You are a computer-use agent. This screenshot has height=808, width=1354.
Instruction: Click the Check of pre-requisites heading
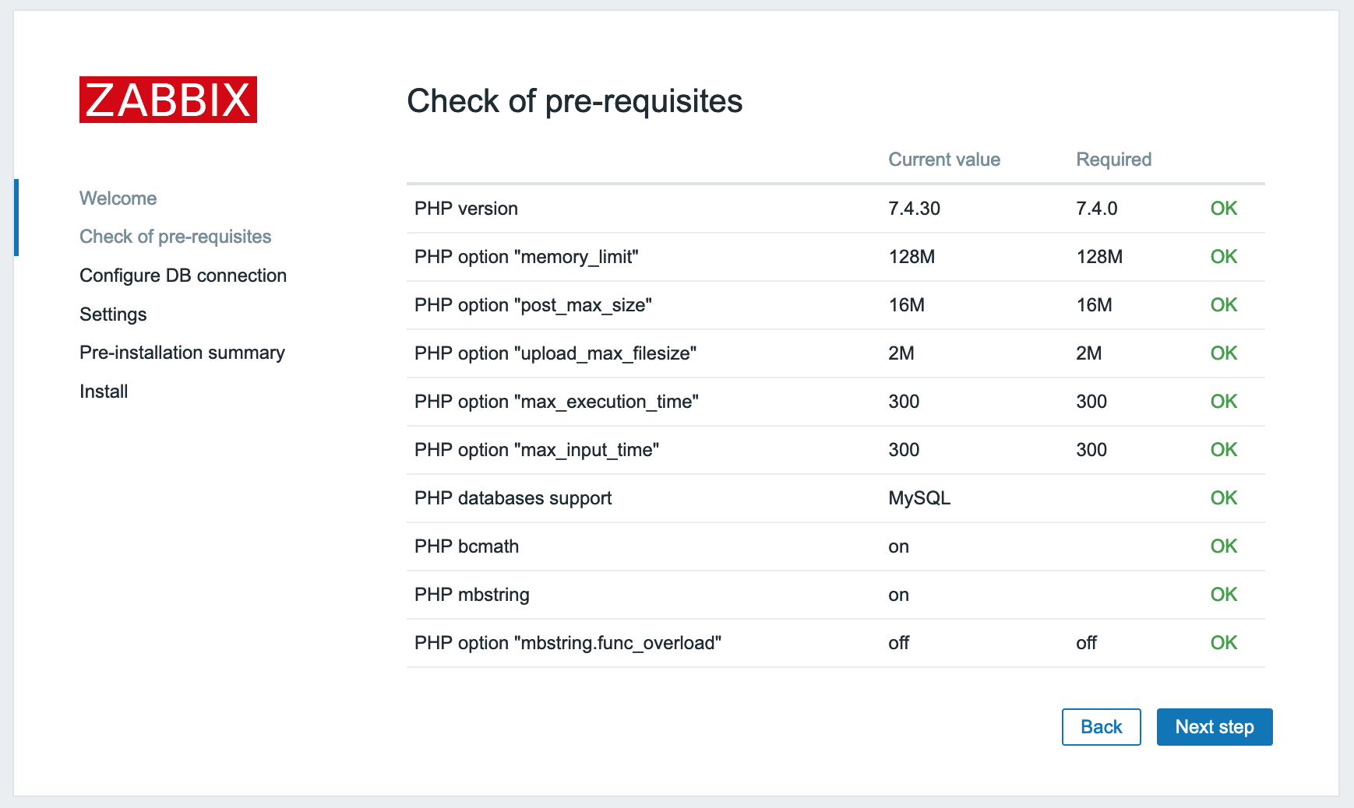coord(575,101)
